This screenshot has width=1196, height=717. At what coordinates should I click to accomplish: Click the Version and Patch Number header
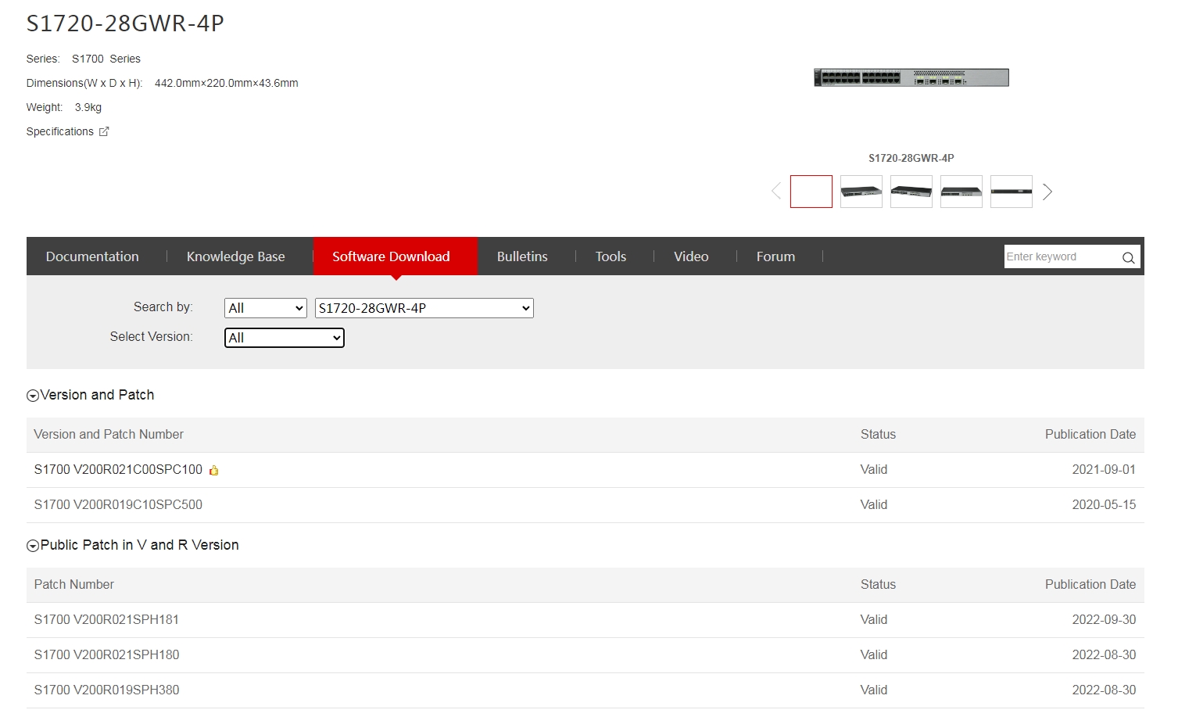(x=109, y=435)
